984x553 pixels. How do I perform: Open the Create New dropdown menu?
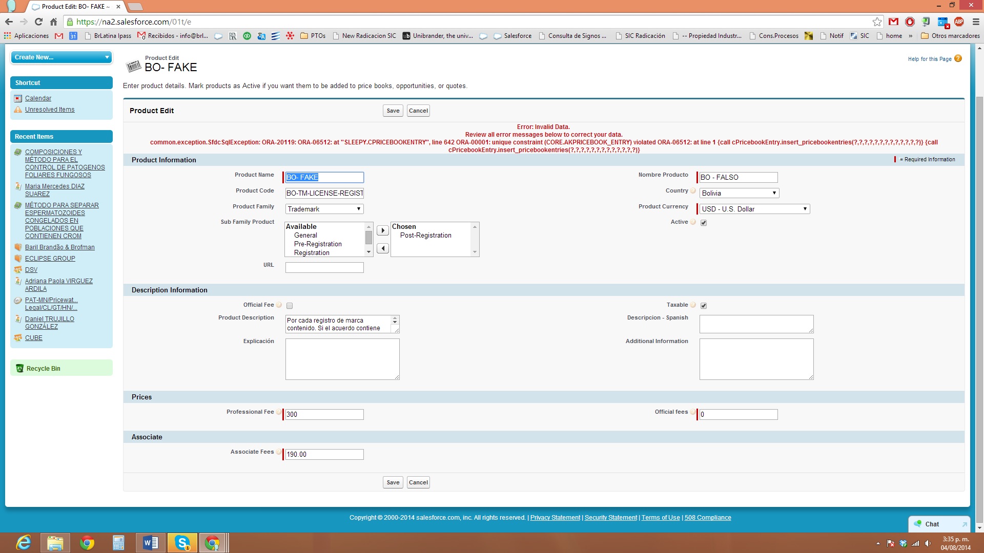[x=61, y=57]
